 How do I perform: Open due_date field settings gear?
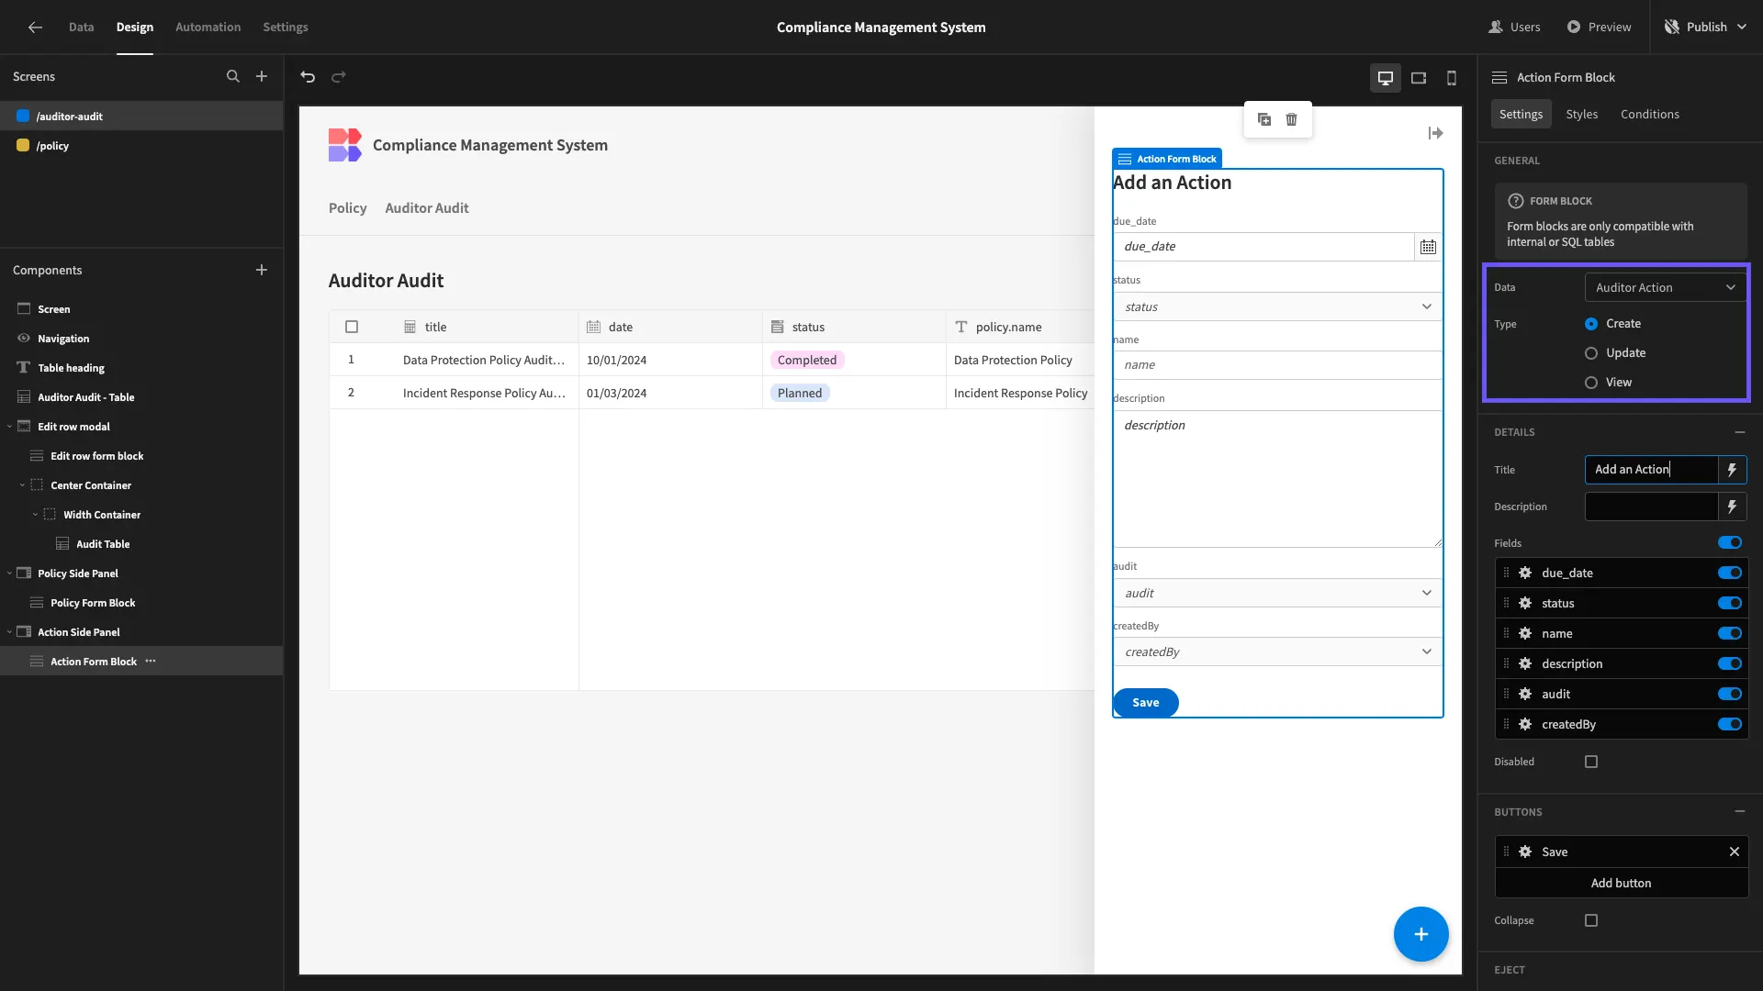pyautogui.click(x=1524, y=573)
